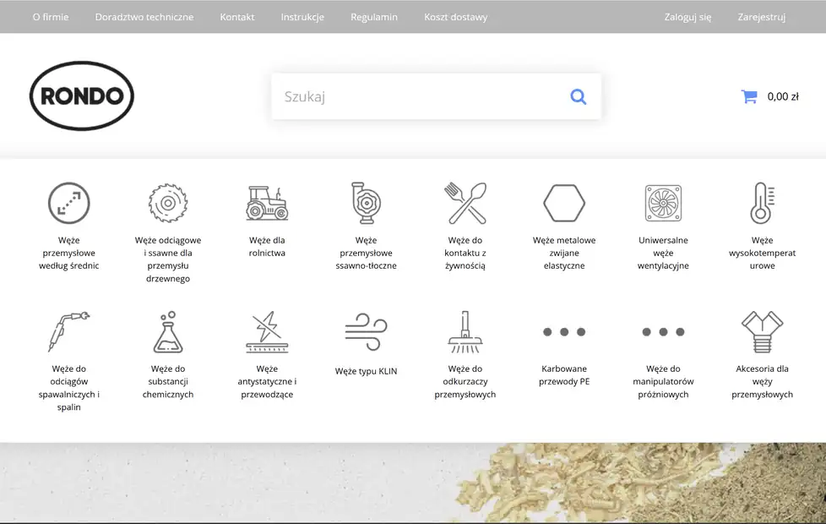Select the Y-connector accessories icon
The width and height of the screenshot is (826, 524).
763,331
